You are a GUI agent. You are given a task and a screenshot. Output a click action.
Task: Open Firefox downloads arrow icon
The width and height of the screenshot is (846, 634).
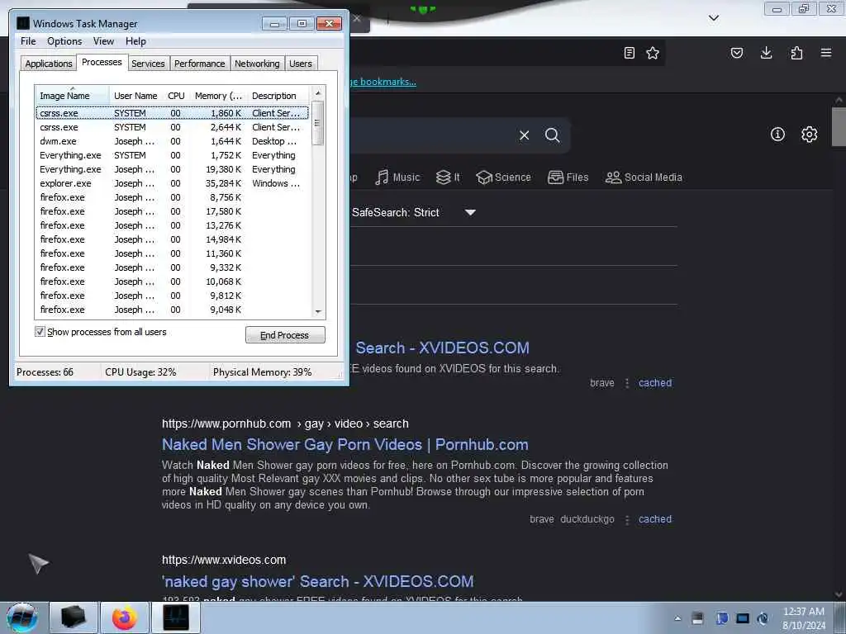click(x=766, y=53)
